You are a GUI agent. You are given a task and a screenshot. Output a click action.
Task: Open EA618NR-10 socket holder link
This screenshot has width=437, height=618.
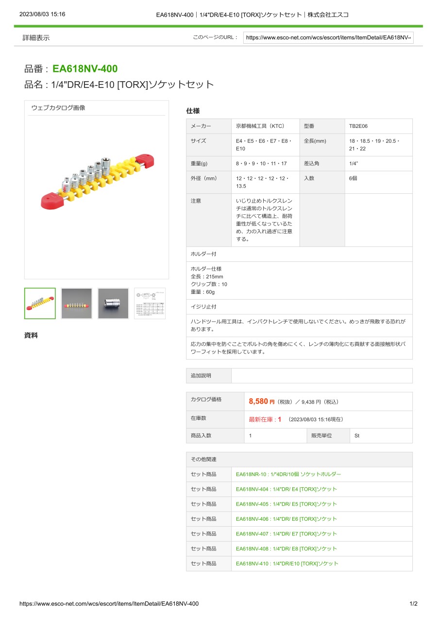tap(288, 474)
